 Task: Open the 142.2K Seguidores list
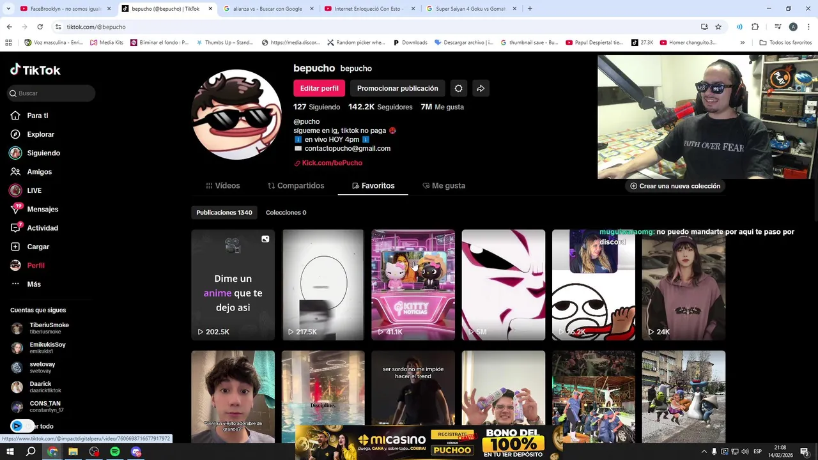[380, 107]
